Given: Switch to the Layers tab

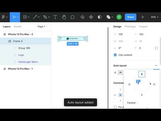Looking at the screenshot, I should 7,27.
